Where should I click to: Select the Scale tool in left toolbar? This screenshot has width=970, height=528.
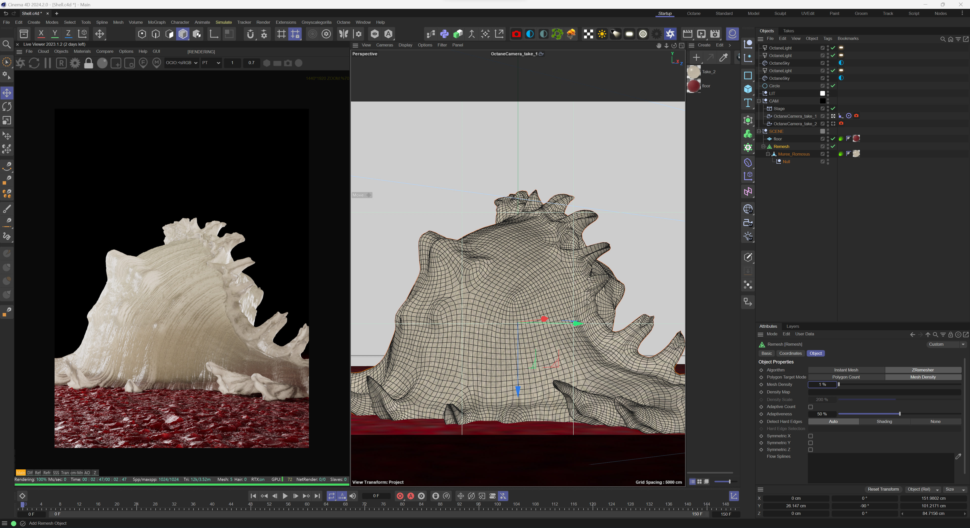tap(7, 120)
